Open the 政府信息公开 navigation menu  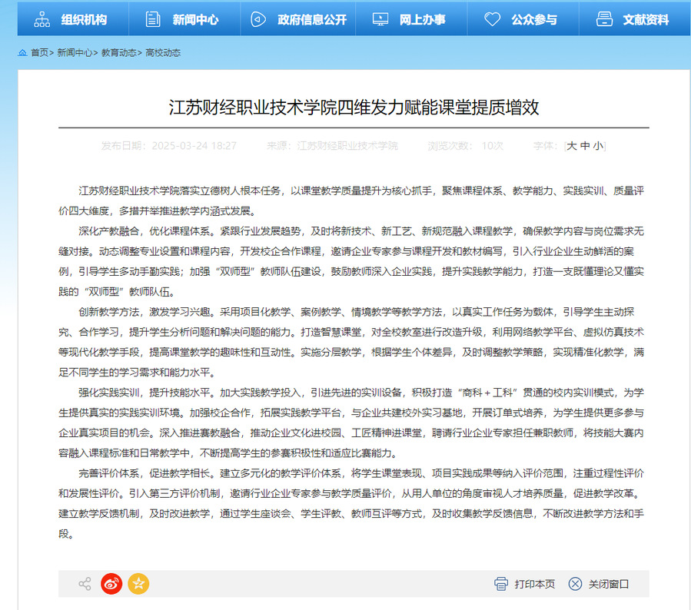point(312,19)
